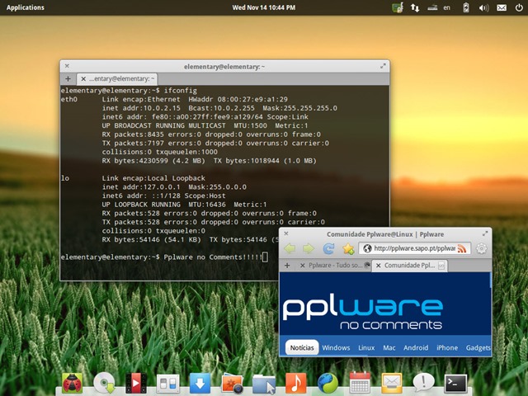Screen dimensions: 528x396
Task: Open the Linux site section
Action: point(366,347)
